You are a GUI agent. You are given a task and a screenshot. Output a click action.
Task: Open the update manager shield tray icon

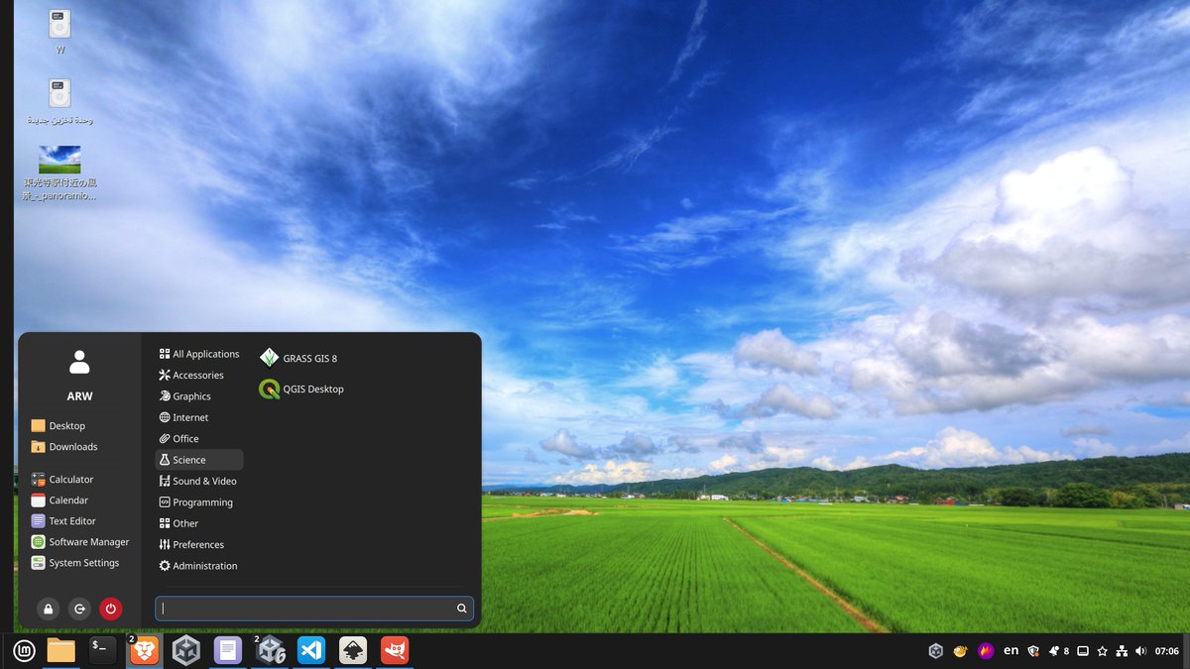[x=1033, y=651]
